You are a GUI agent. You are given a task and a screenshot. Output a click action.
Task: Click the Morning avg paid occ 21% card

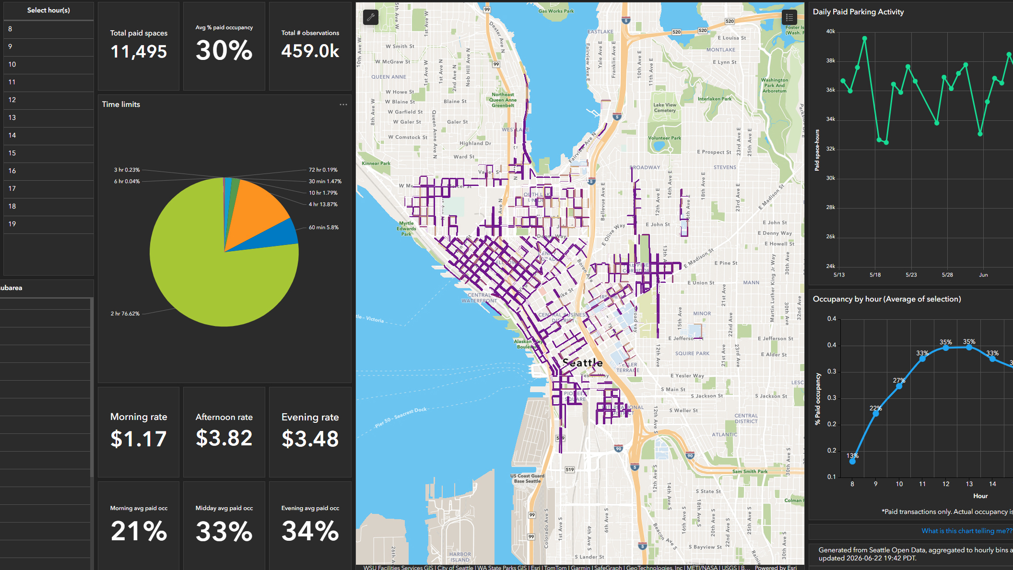click(x=139, y=525)
